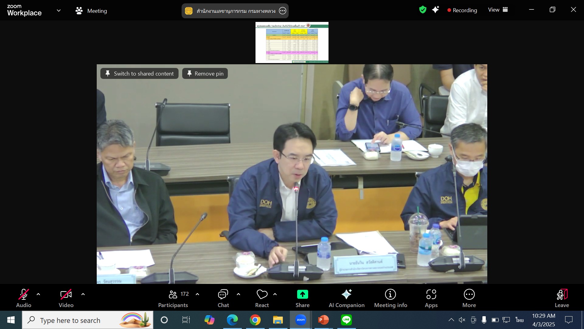Expand video options arrow beside Video

click(83, 294)
